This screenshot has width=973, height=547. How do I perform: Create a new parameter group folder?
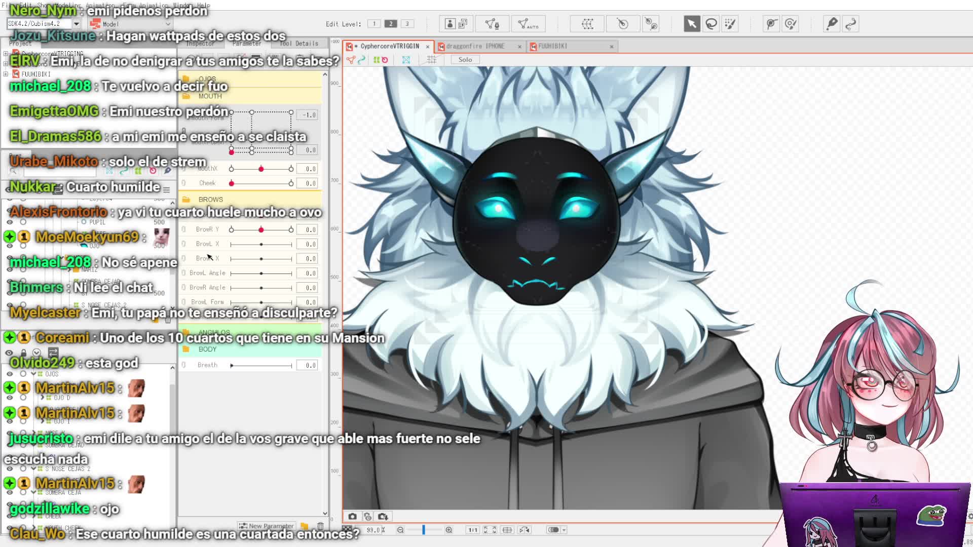tap(304, 526)
